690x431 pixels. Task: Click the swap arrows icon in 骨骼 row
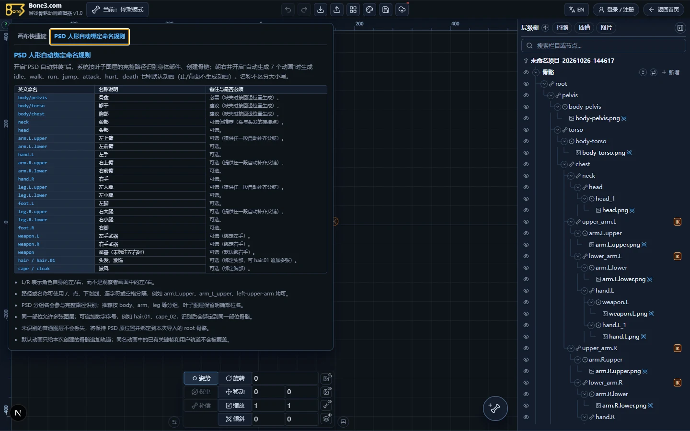click(654, 72)
